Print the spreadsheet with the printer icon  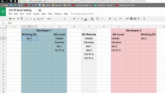point(10,19)
